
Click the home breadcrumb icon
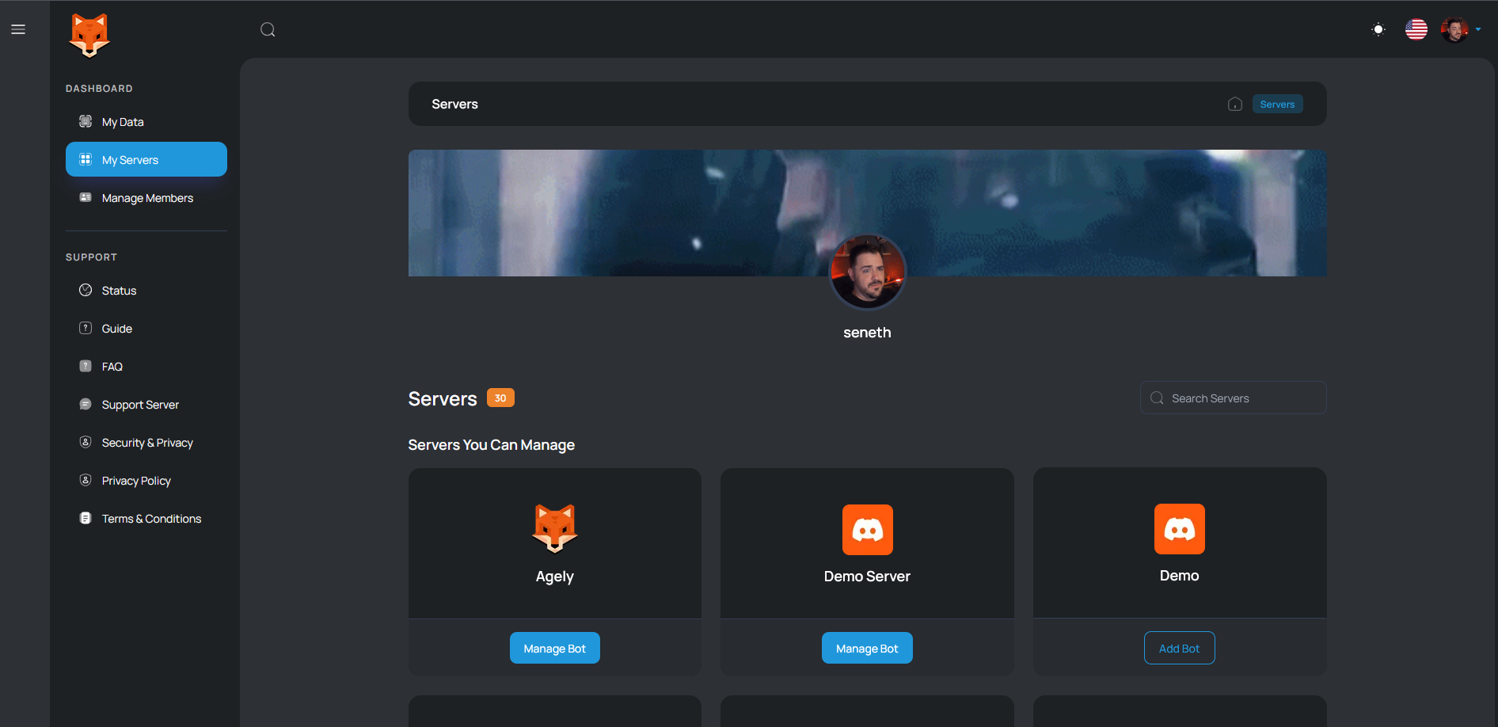pyautogui.click(x=1235, y=104)
